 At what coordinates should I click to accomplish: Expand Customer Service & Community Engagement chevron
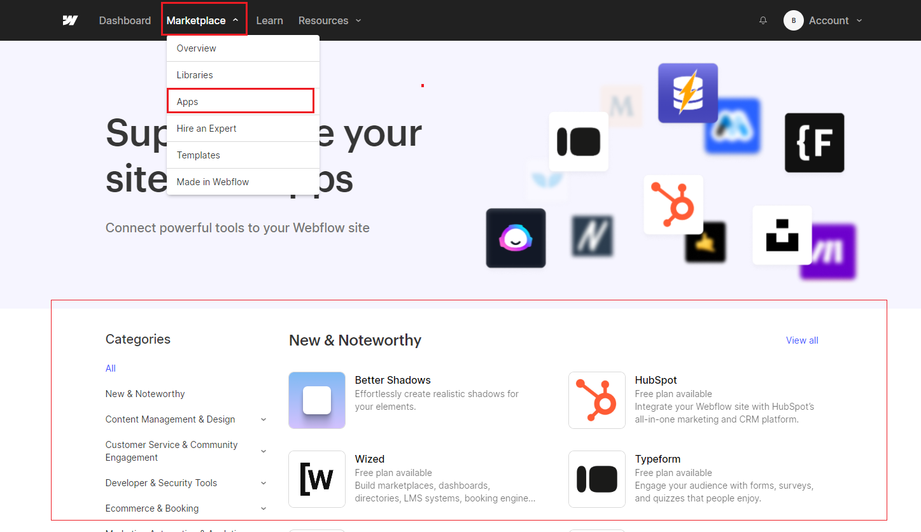click(264, 451)
